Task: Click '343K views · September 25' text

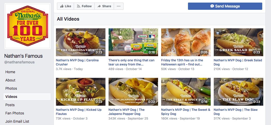Action: coord(128,119)
